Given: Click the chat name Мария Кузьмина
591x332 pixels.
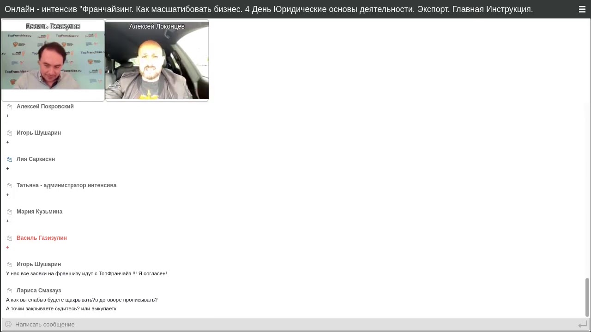Looking at the screenshot, I should click(x=39, y=212).
